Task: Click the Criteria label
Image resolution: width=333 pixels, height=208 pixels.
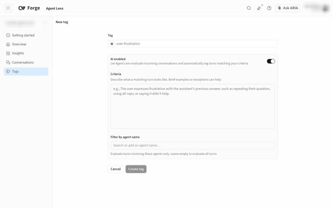Action: pos(116,74)
